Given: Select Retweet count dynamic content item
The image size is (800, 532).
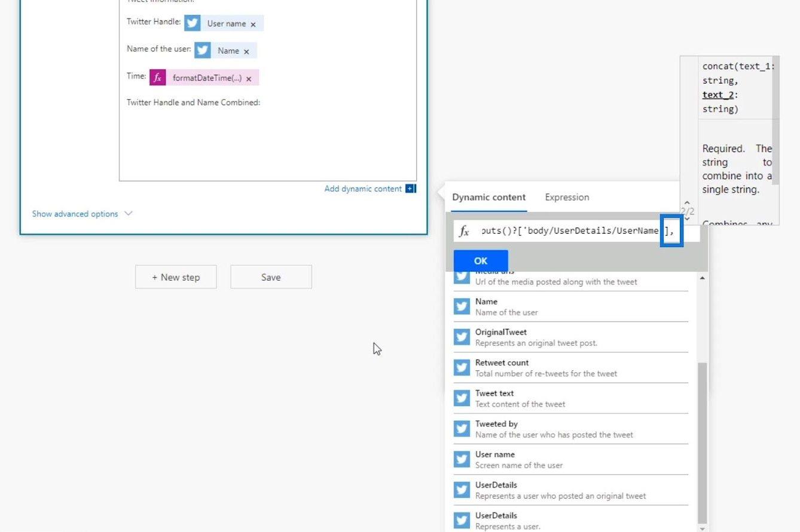Looking at the screenshot, I should [570, 367].
